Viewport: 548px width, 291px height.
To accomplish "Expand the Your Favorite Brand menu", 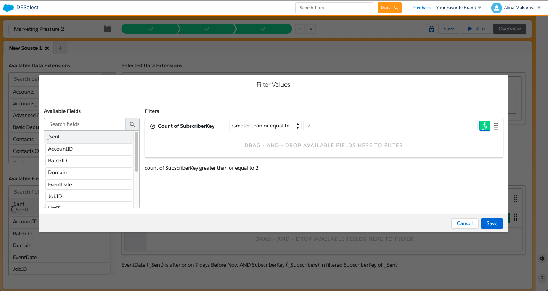I will 458,8.
